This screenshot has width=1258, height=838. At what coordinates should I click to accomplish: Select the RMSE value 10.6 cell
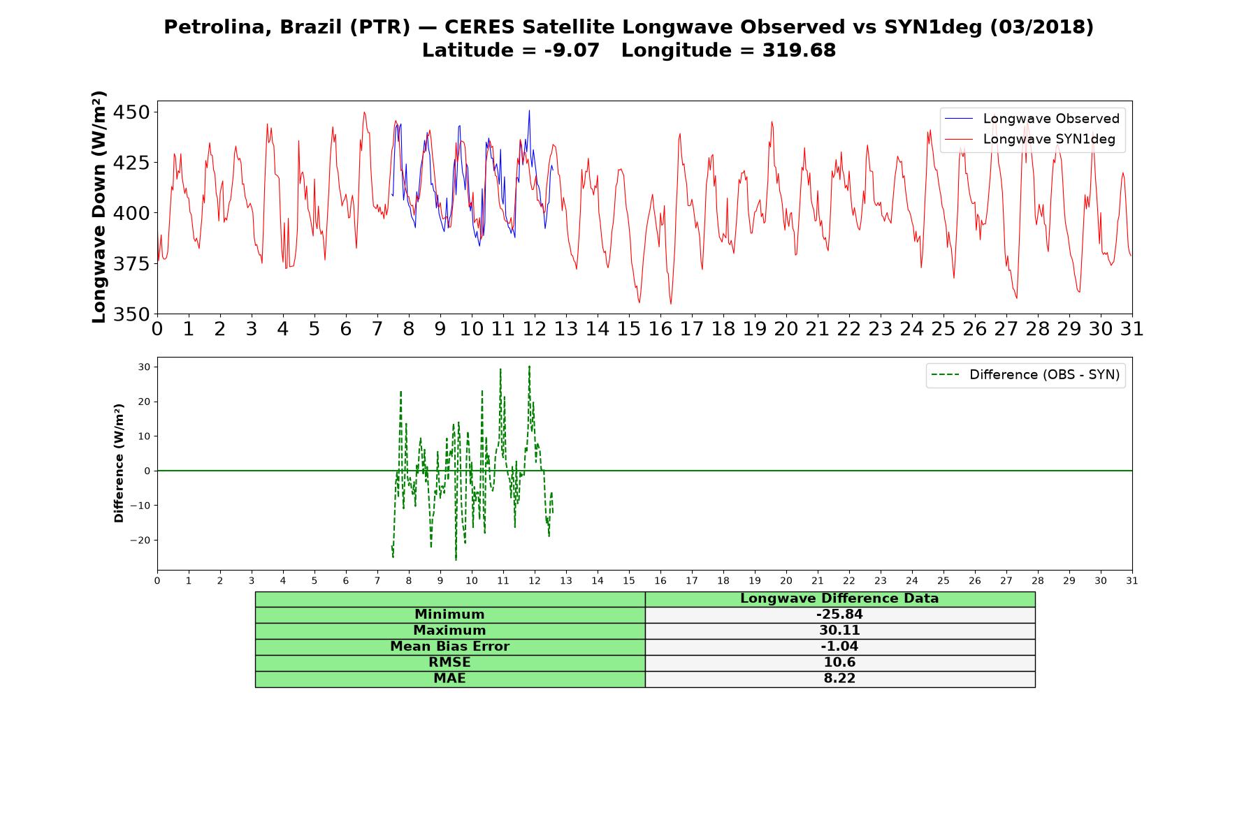point(840,663)
